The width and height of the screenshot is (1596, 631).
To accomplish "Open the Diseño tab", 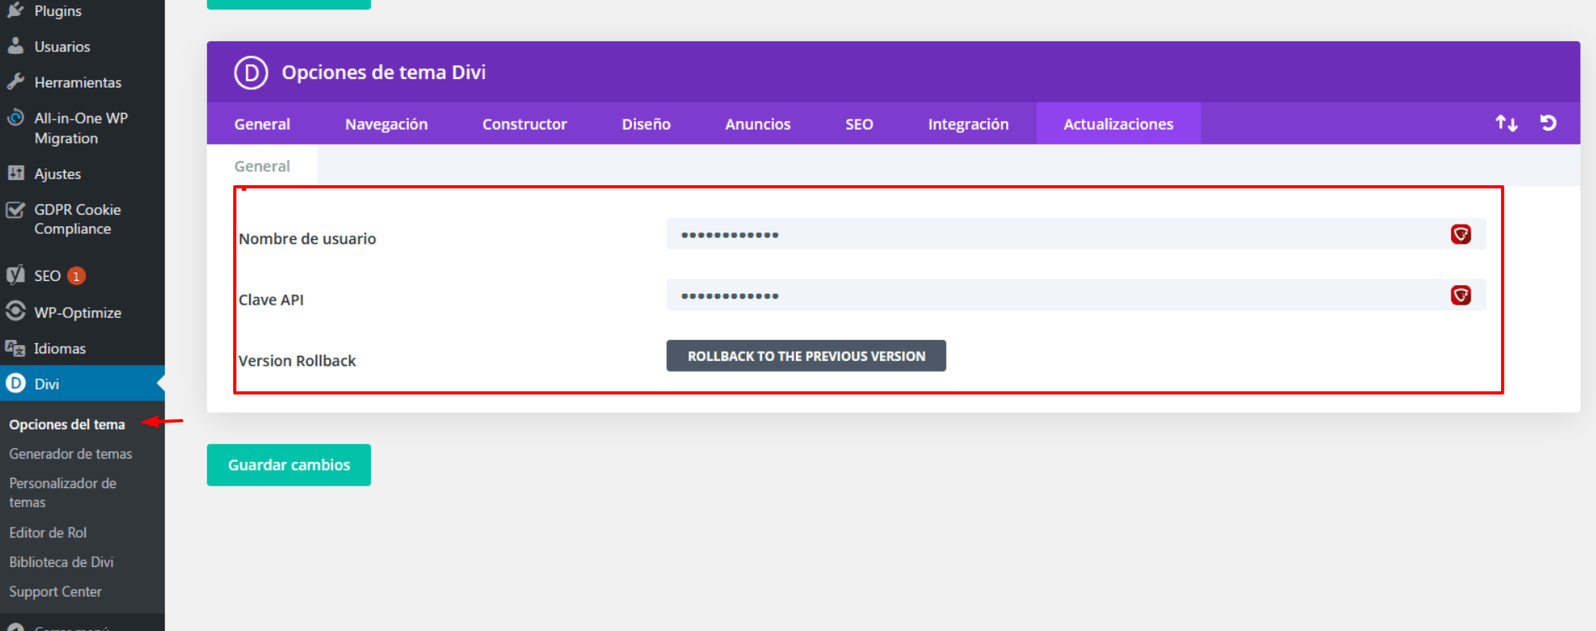I will click(x=646, y=124).
